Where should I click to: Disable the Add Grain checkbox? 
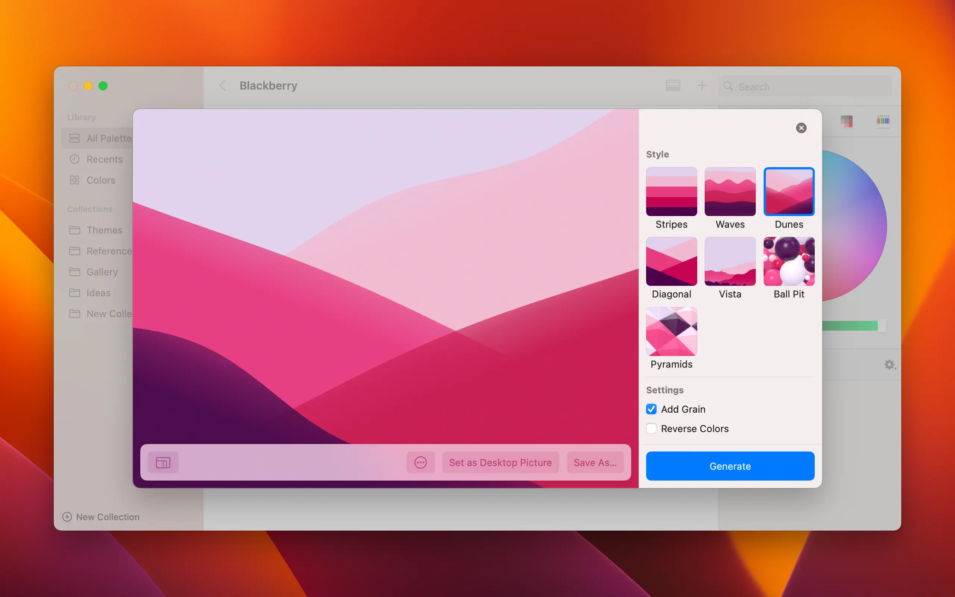click(x=652, y=409)
